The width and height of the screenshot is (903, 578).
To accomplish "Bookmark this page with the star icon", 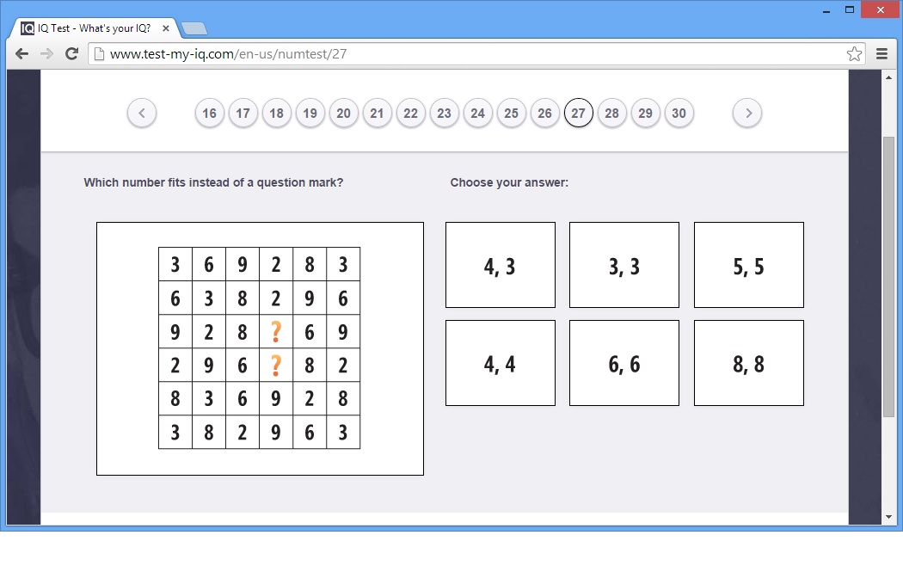I will coord(854,54).
